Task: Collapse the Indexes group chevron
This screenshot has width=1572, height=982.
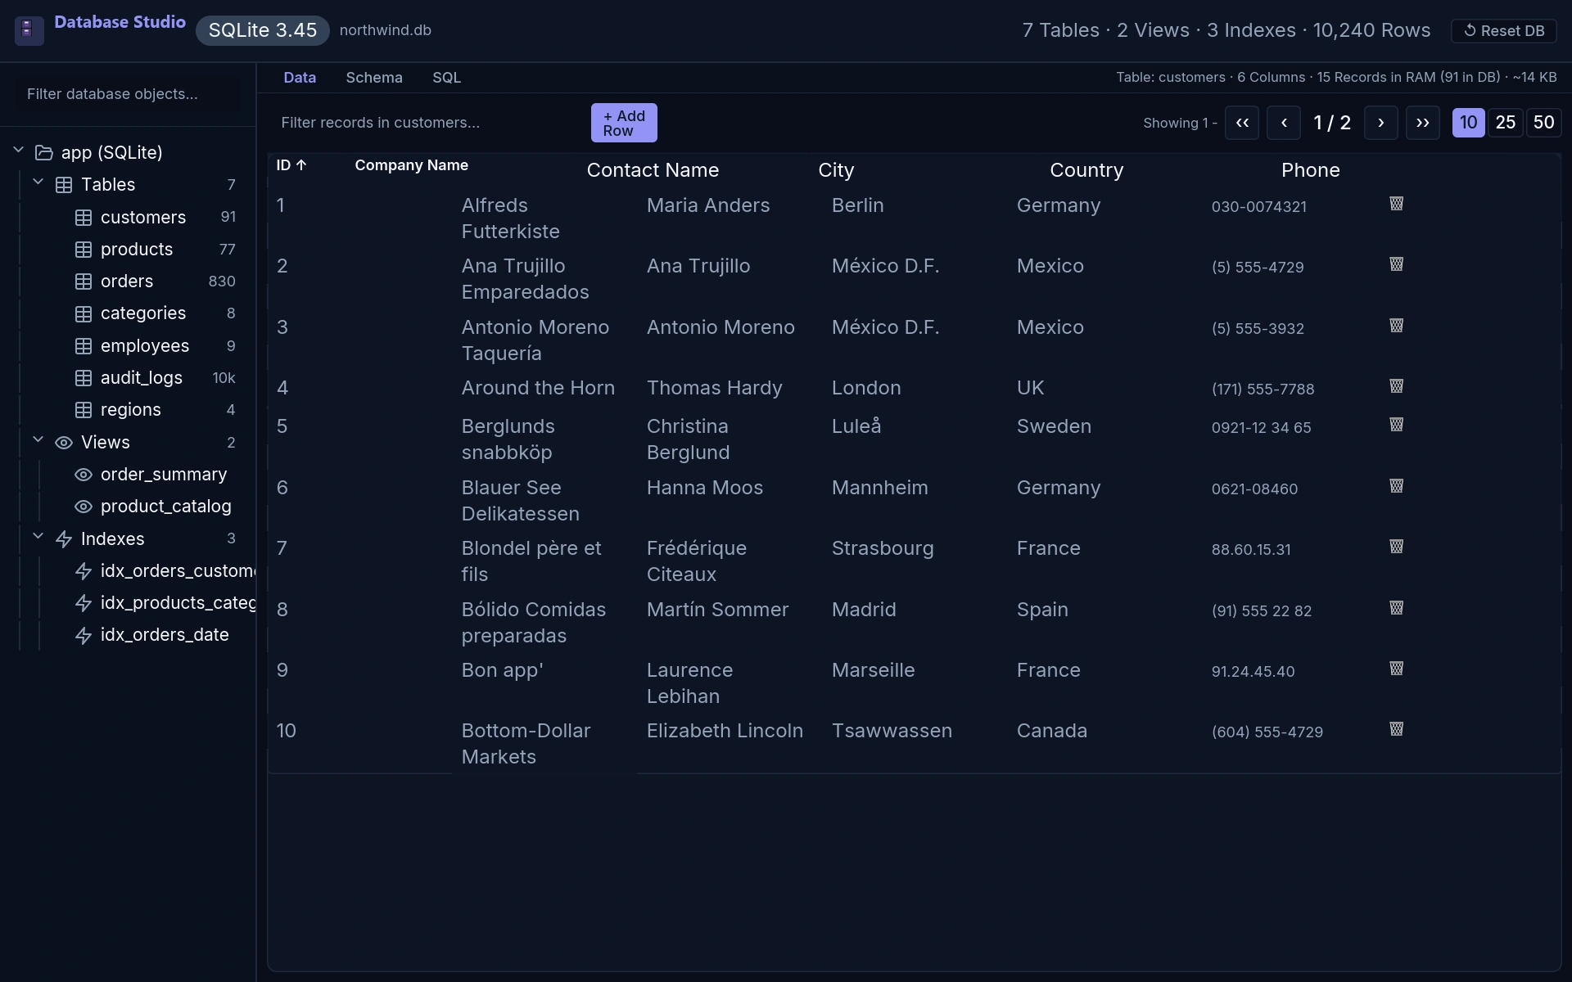Action: [x=38, y=537]
